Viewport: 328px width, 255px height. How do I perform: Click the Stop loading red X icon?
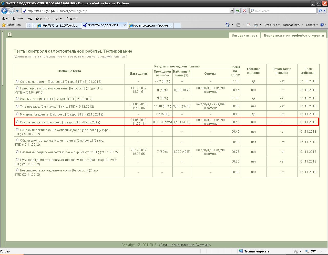(x=244, y=11)
